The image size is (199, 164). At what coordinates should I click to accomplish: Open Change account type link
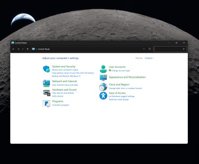pos(121,71)
